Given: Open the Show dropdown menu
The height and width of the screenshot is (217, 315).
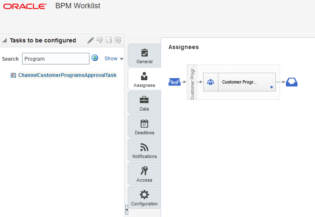Looking at the screenshot, I should 114,59.
